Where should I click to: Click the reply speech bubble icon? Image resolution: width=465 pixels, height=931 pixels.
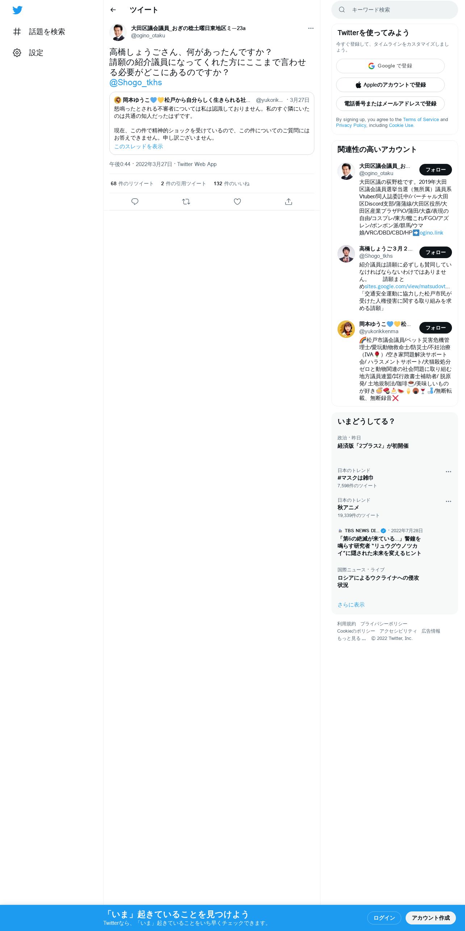pos(135,202)
